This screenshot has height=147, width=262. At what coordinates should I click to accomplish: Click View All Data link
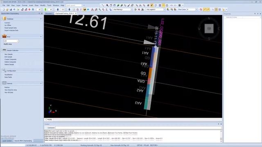tap(9, 92)
